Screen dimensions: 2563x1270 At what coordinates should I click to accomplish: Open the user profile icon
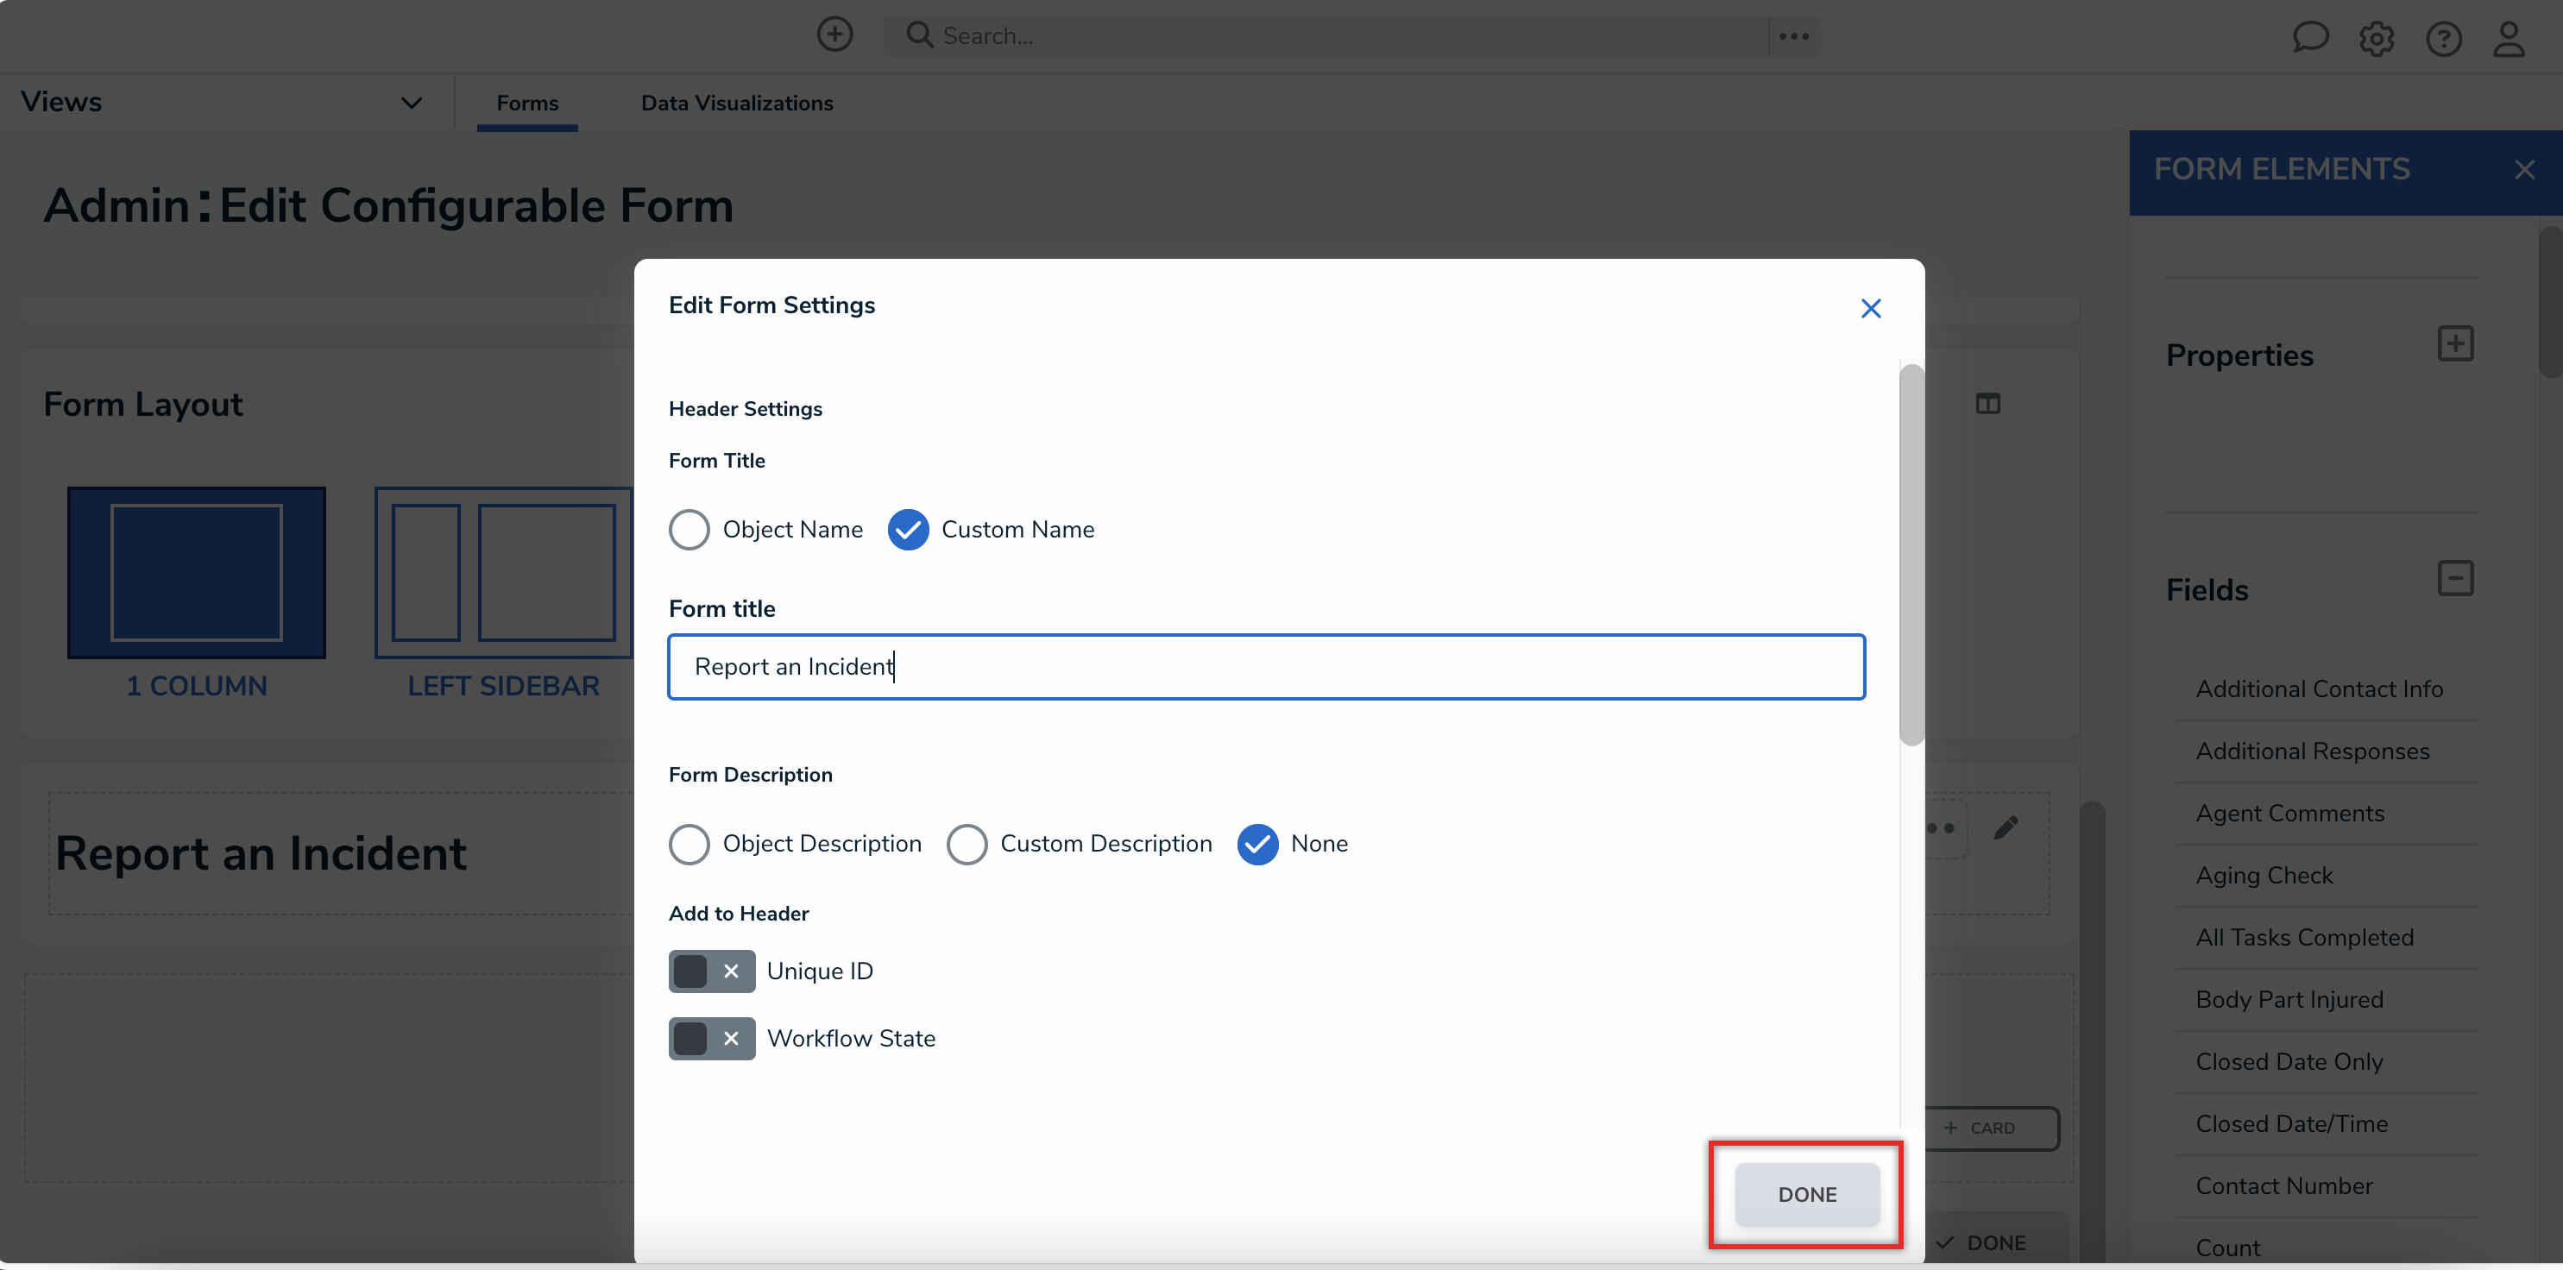(x=2509, y=39)
